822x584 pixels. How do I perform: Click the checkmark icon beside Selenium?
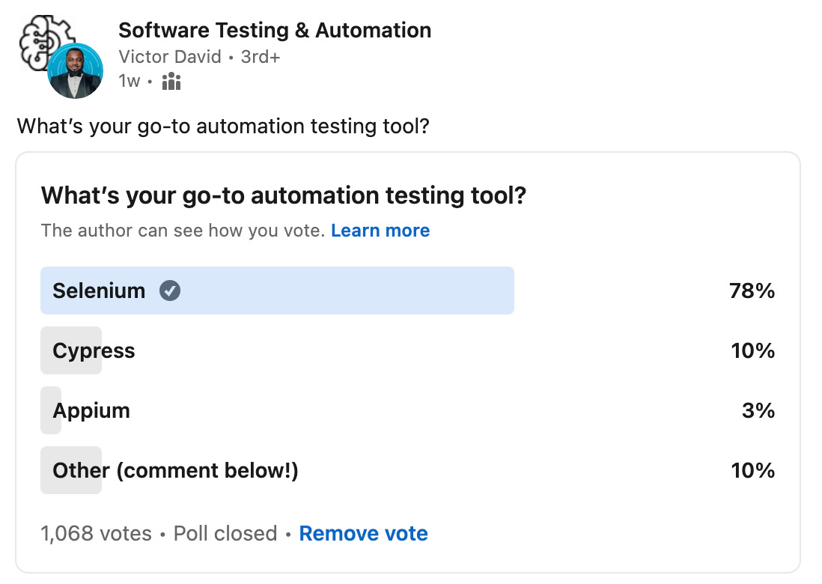pos(170,291)
